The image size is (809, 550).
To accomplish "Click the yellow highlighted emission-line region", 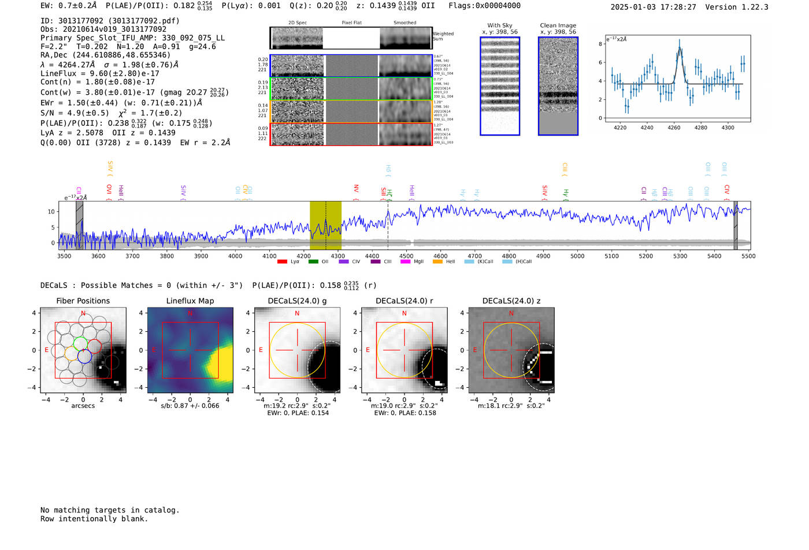I will [325, 225].
